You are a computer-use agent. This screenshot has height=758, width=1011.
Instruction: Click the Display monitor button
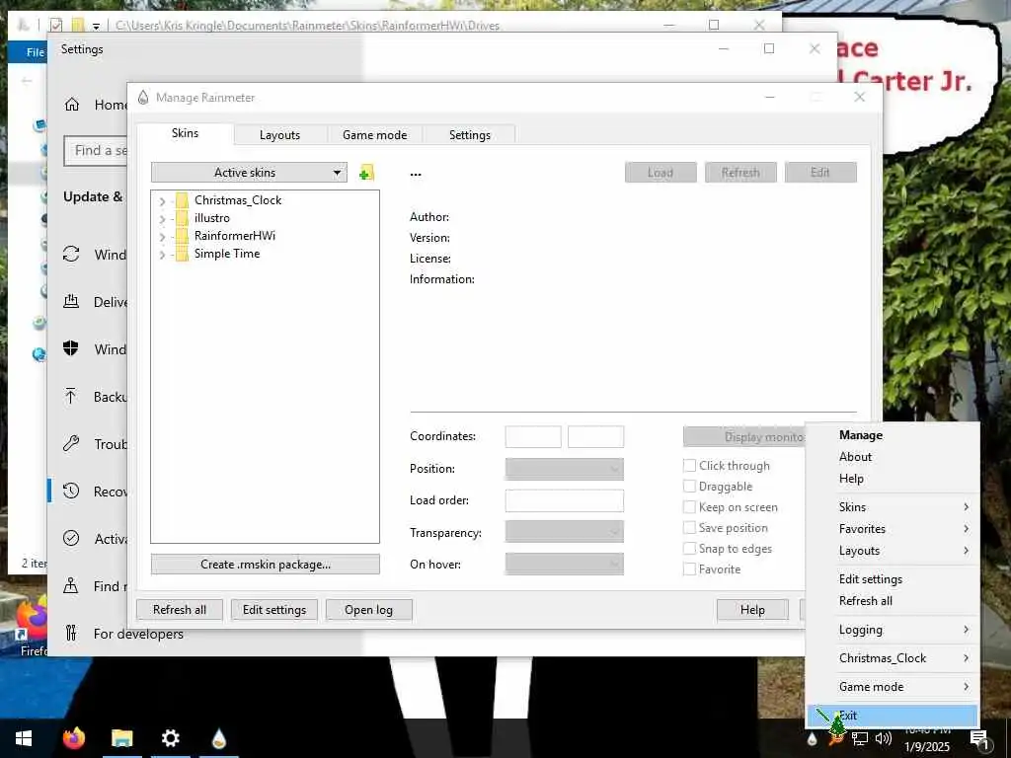744,437
